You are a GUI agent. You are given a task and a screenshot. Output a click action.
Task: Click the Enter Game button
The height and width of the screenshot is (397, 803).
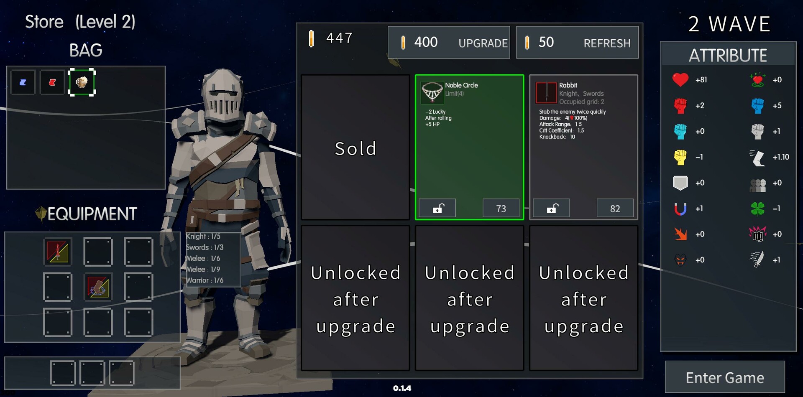coord(725,377)
